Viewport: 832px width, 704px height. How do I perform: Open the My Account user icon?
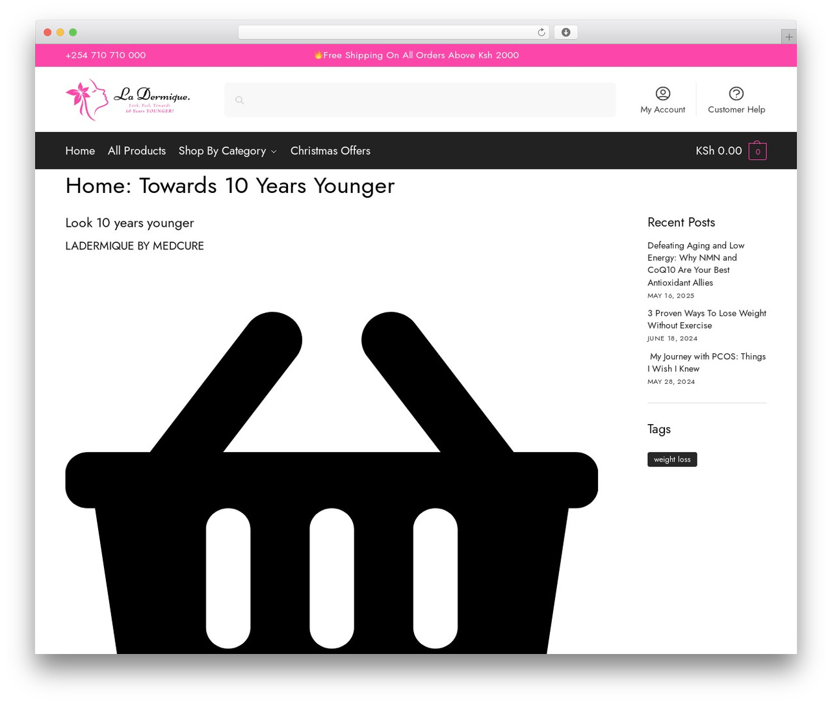coord(663,94)
